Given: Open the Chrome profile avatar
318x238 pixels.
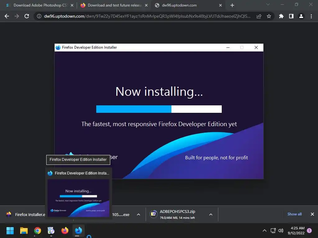Looking at the screenshot, I should [301, 16].
